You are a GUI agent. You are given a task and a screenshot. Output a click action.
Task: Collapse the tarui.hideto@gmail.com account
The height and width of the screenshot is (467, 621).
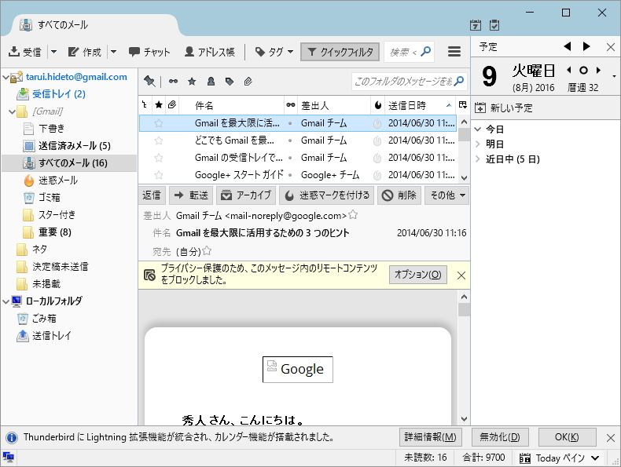[6, 77]
